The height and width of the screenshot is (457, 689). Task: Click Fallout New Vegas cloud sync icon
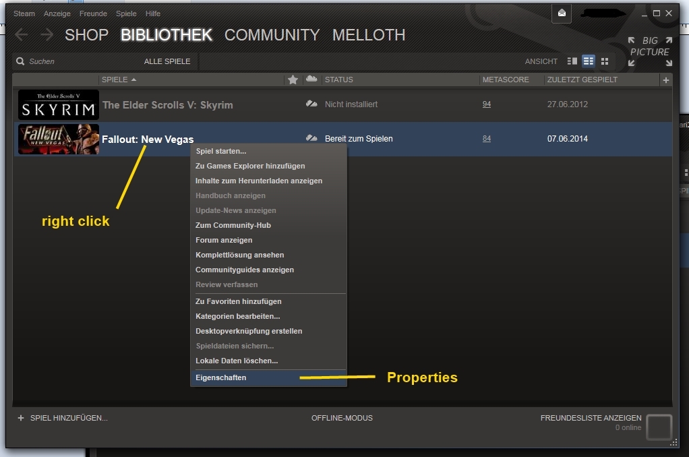311,138
